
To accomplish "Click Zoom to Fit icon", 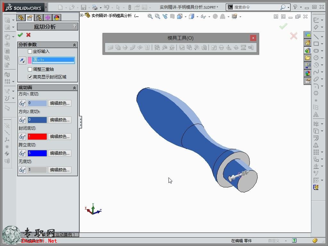I will click(150, 16).
